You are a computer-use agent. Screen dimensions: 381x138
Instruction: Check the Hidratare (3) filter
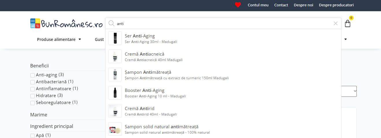tap(32, 96)
